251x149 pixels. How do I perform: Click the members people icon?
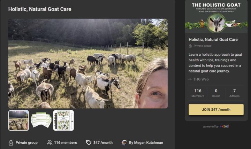click(x=50, y=142)
